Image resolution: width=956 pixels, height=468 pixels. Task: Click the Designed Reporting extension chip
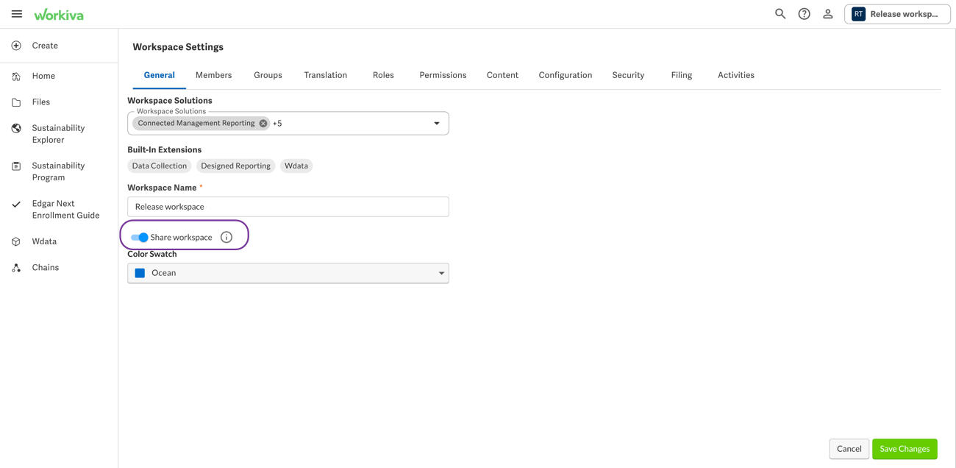pos(235,166)
